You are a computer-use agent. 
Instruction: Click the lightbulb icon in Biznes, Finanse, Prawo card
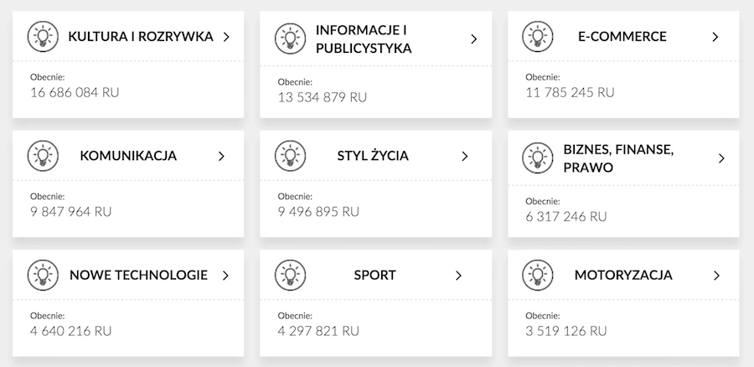[x=538, y=158]
